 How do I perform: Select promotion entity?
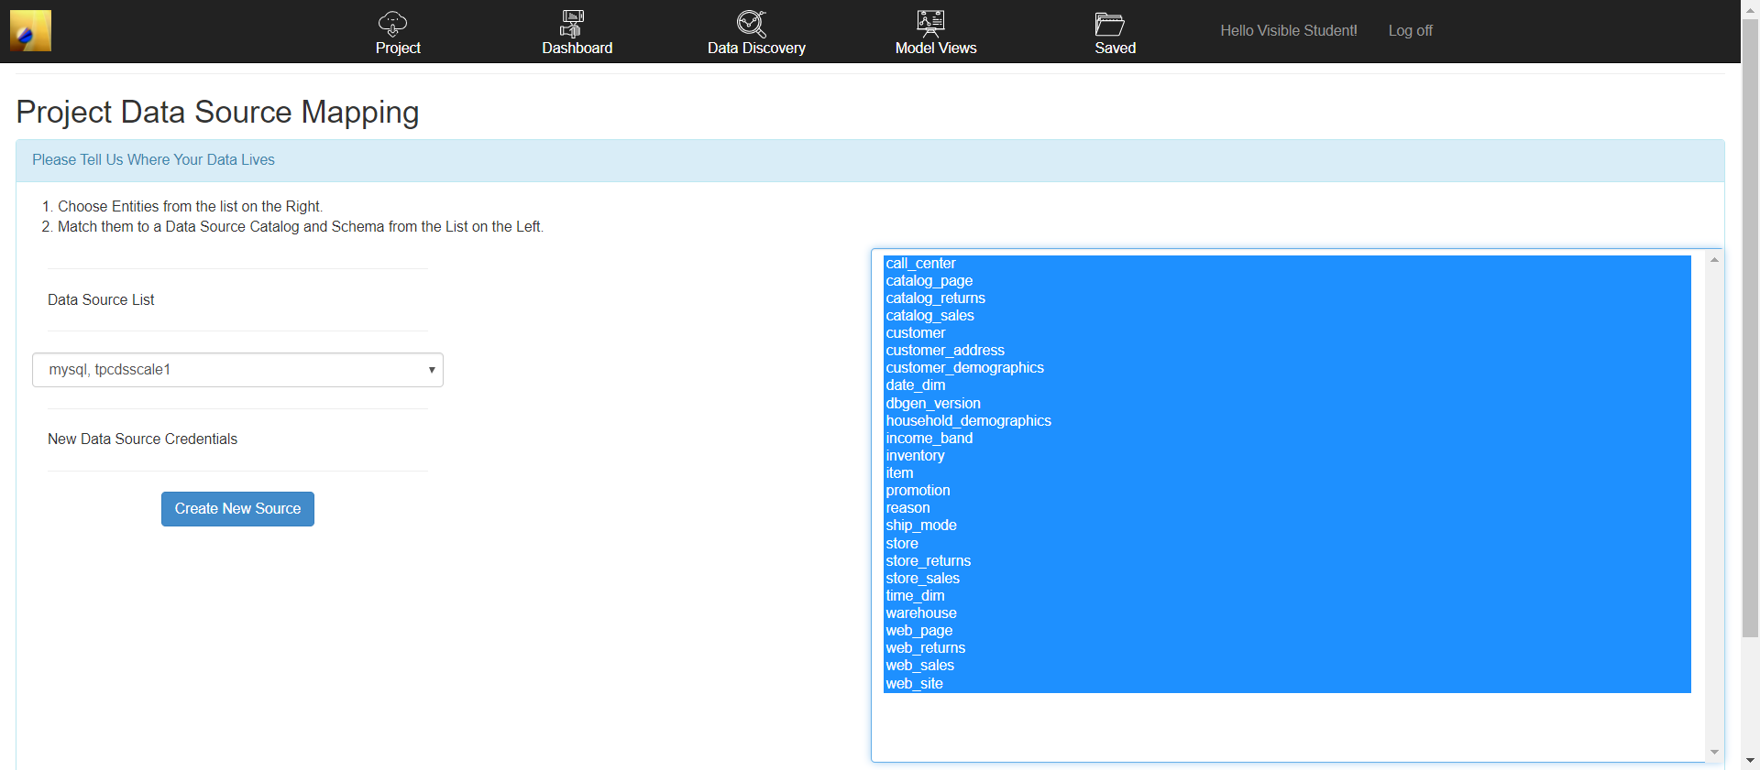(x=1287, y=491)
